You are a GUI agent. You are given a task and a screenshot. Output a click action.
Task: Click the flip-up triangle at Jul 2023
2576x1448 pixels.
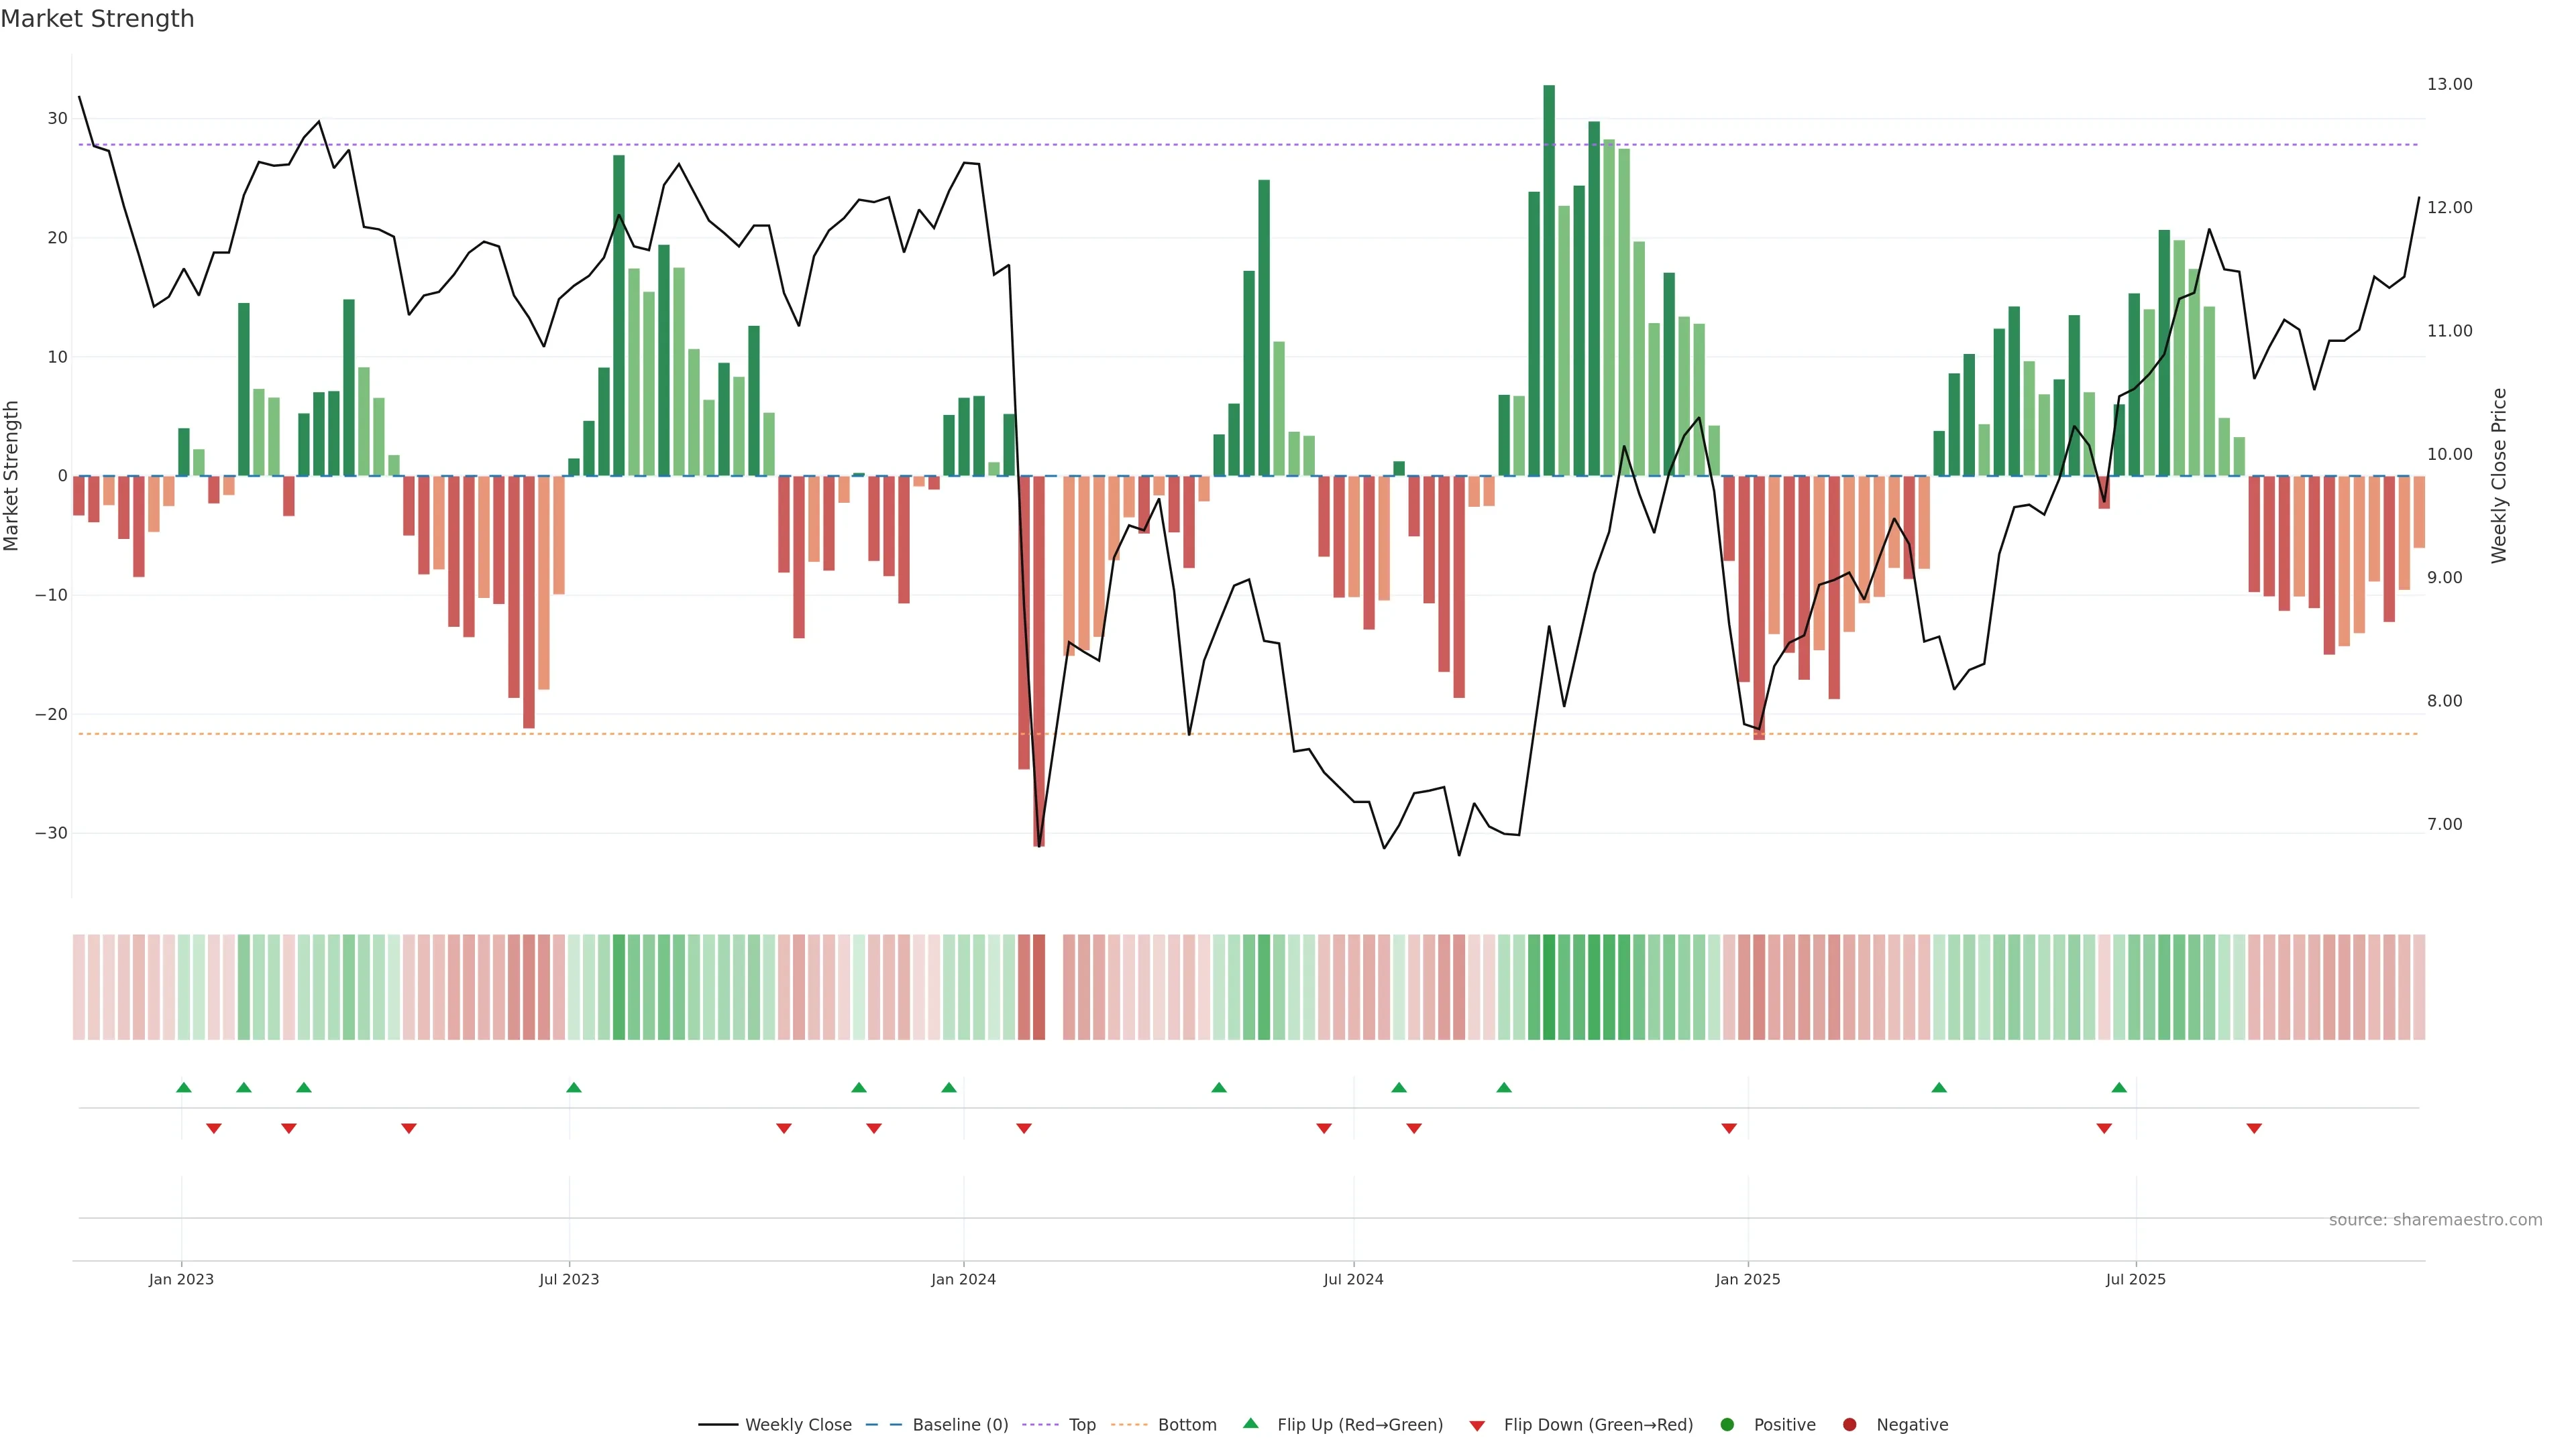pos(573,1087)
